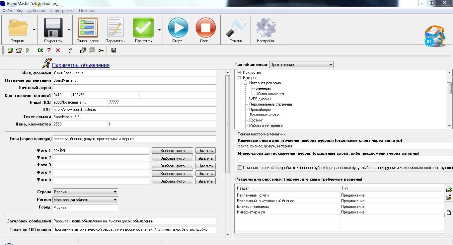The width and height of the screenshot is (453, 245).
Task: Click Удалить button next to Фото 1
Action: pos(205,151)
